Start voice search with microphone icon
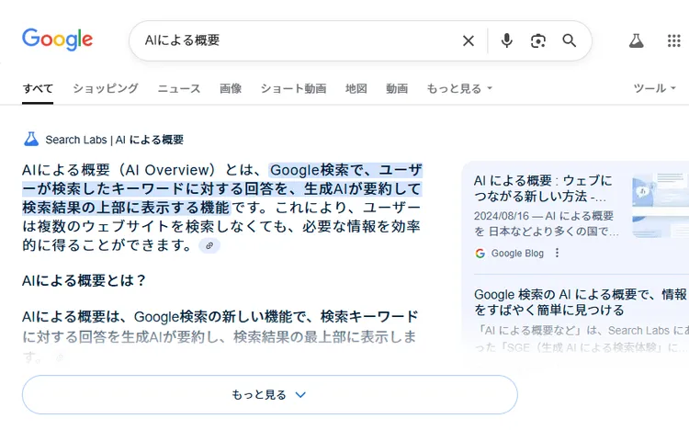This screenshot has width=689, height=430. 506,40
